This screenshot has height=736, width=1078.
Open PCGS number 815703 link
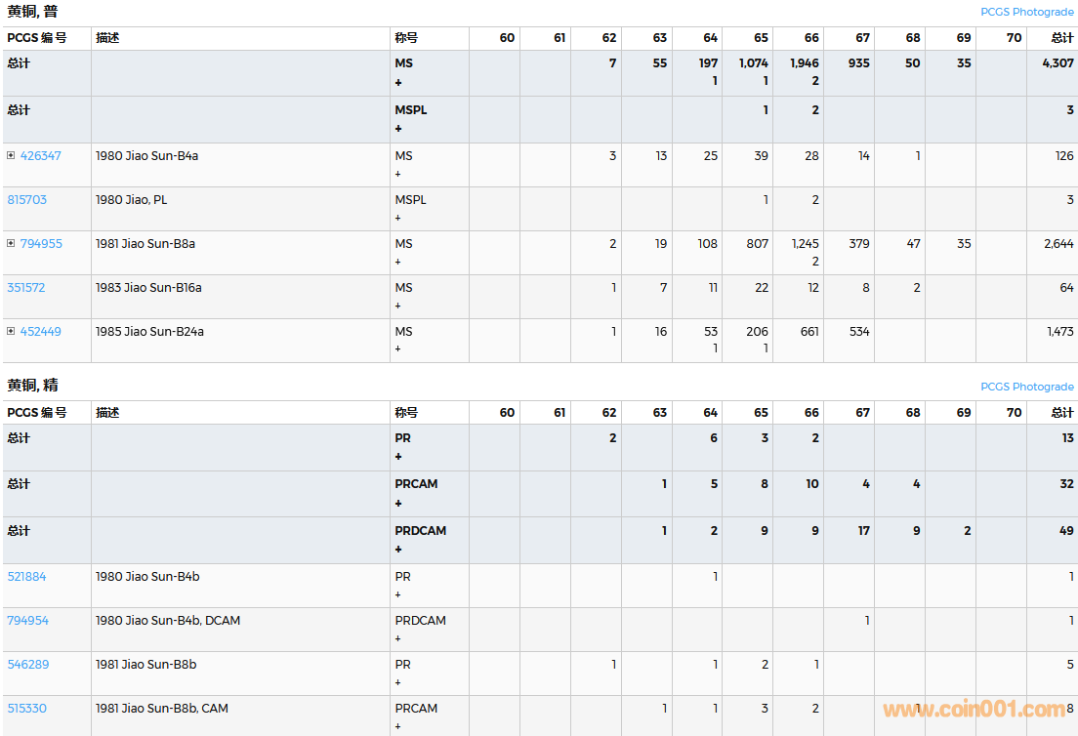pos(26,200)
